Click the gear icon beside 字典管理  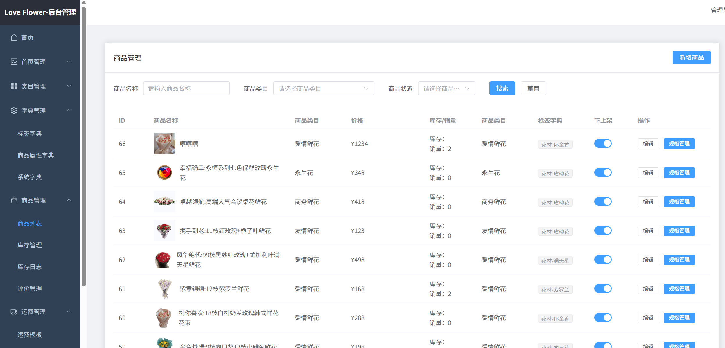click(x=14, y=111)
